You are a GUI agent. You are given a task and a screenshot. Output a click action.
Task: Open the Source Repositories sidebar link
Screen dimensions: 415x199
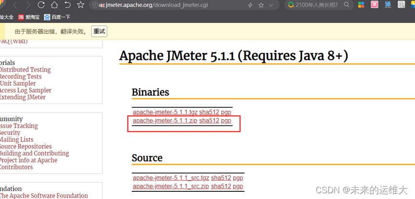coord(26,146)
